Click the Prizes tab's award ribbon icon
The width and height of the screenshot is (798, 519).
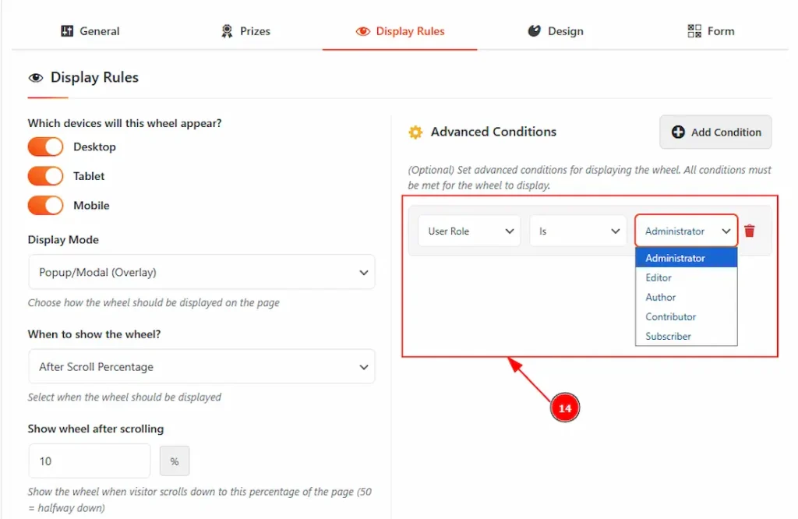tap(227, 31)
